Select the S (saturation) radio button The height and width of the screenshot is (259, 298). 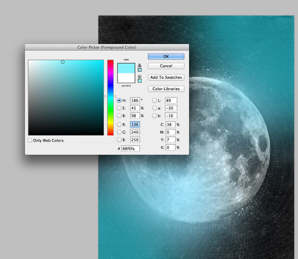[119, 108]
